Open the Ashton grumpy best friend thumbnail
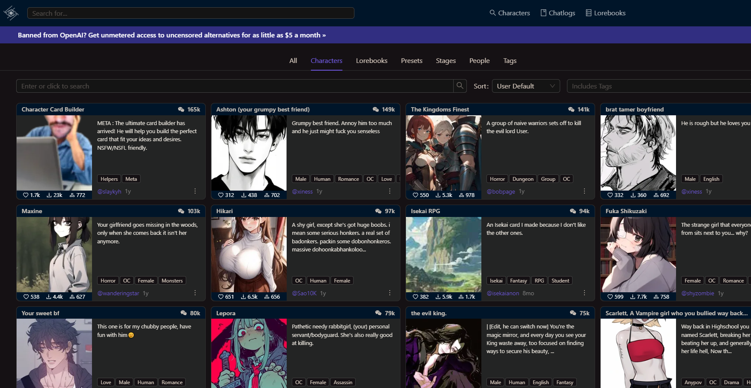This screenshot has width=751, height=388. pyautogui.click(x=249, y=153)
